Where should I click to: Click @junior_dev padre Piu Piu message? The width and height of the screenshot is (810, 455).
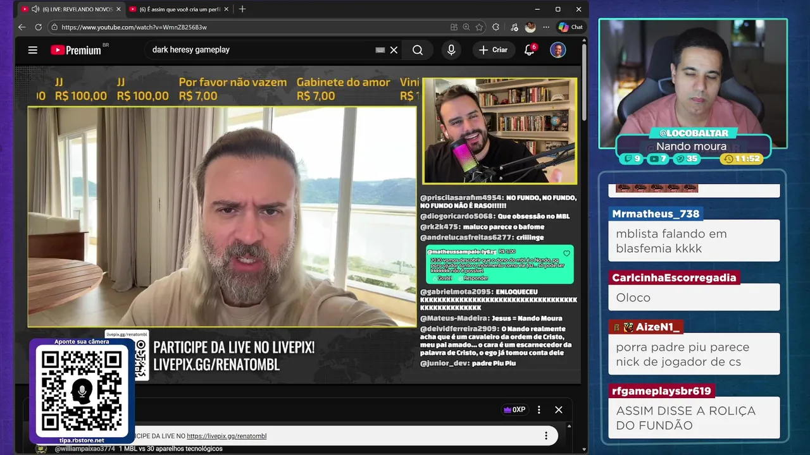[x=468, y=363]
